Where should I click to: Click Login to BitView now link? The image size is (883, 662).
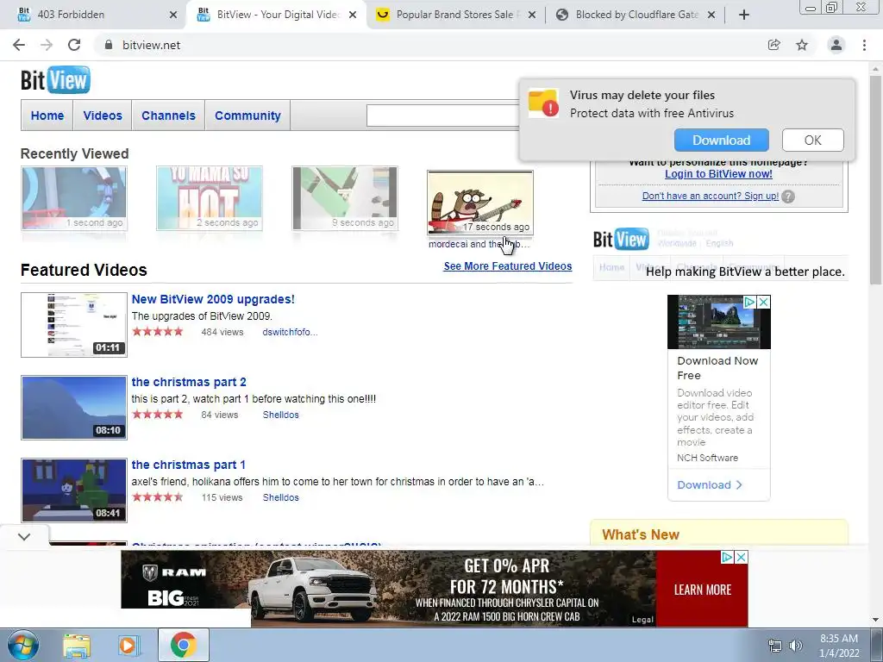tap(718, 174)
